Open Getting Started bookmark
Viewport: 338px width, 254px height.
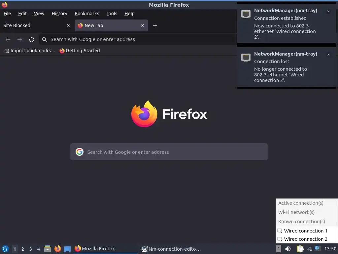tap(80, 51)
